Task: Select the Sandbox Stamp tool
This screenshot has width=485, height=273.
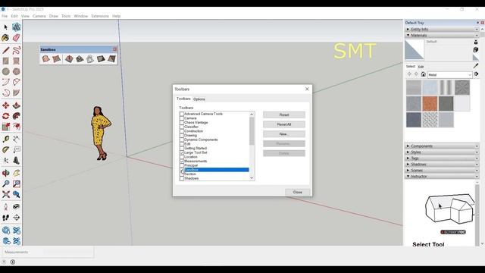Action: click(80, 59)
